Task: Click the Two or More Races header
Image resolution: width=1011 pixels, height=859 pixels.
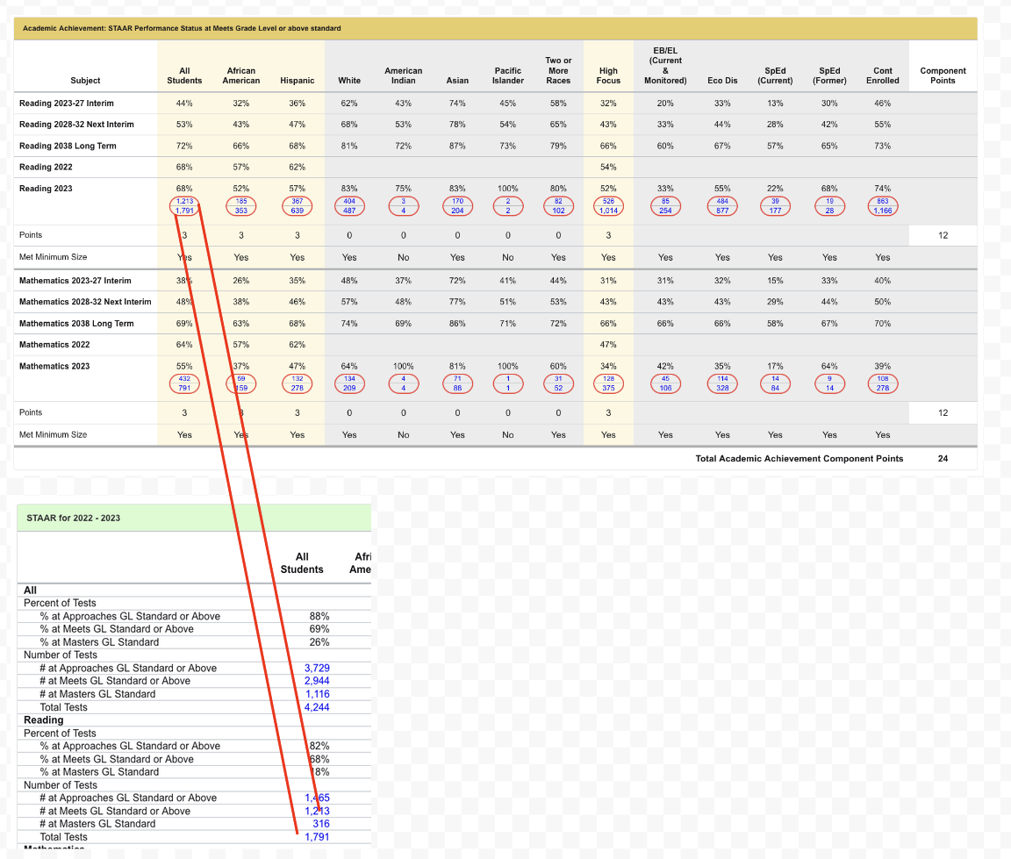Action: coord(558,70)
